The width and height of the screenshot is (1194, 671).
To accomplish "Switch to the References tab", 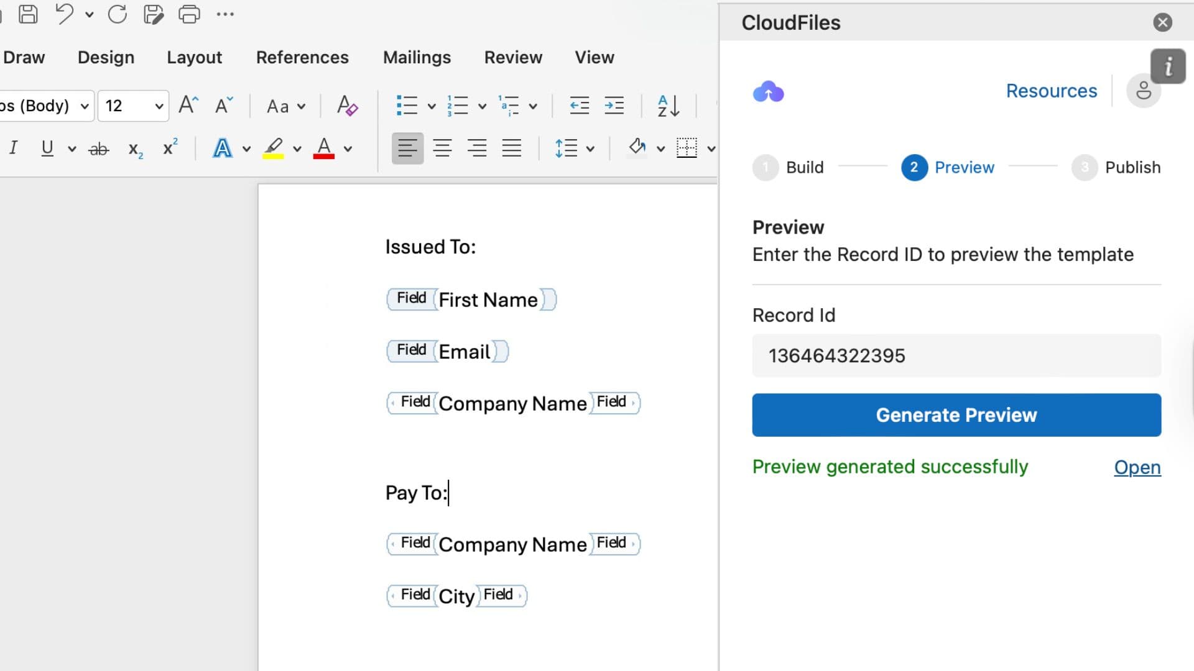I will [302, 57].
